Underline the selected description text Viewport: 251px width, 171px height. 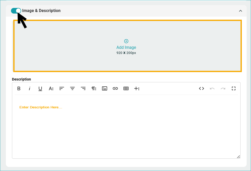pos(40,88)
